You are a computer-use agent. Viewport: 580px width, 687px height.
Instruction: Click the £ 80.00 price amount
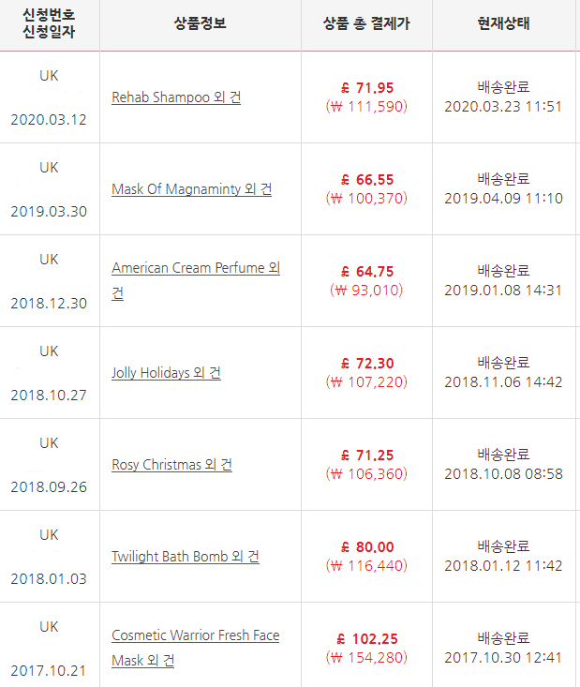pos(367,547)
